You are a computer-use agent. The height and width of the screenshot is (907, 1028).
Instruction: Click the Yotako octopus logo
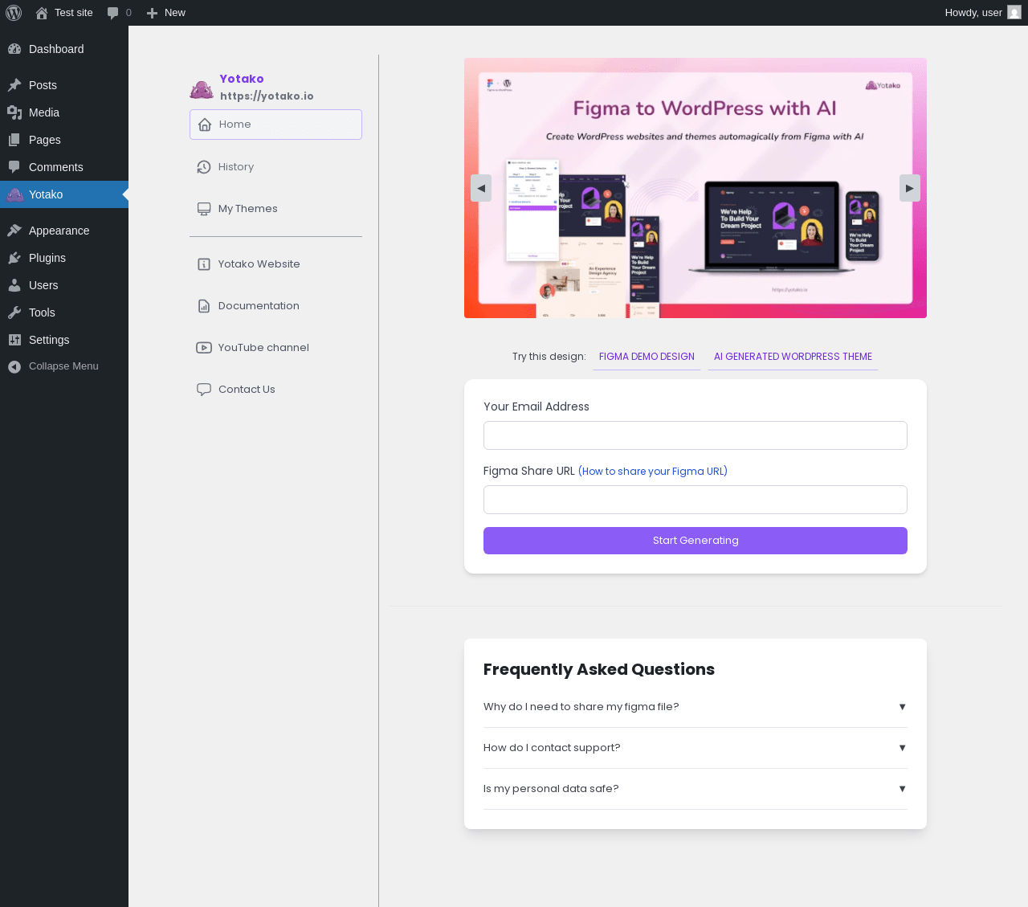tap(202, 89)
